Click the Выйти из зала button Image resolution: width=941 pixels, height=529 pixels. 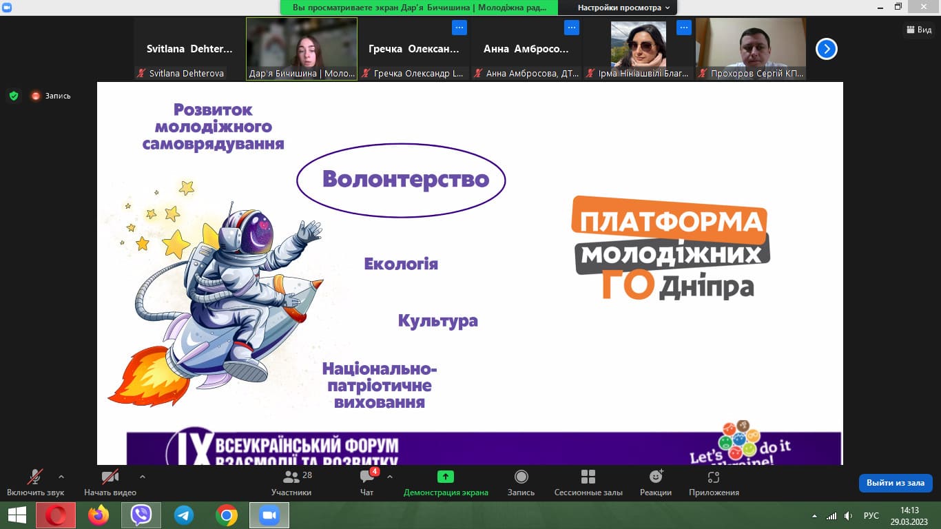pyautogui.click(x=896, y=483)
